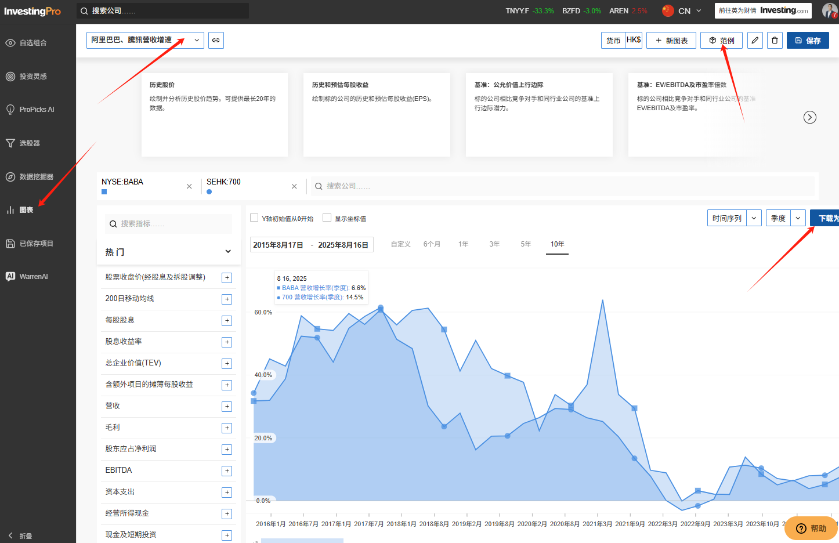
Task: Add 资本支出 with its plus icon
Action: click(227, 493)
